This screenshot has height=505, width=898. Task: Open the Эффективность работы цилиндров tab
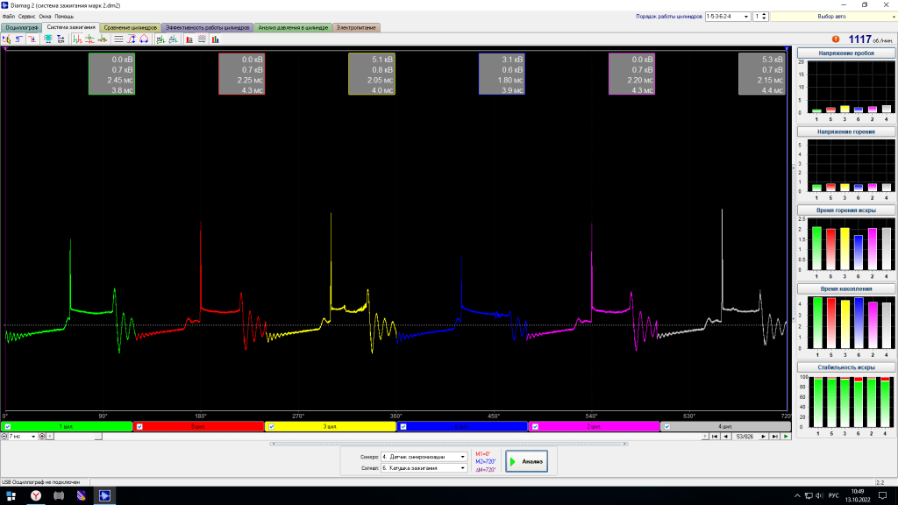pyautogui.click(x=207, y=27)
